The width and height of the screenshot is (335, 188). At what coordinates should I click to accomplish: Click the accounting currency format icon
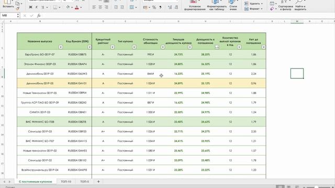click(x=146, y=7)
